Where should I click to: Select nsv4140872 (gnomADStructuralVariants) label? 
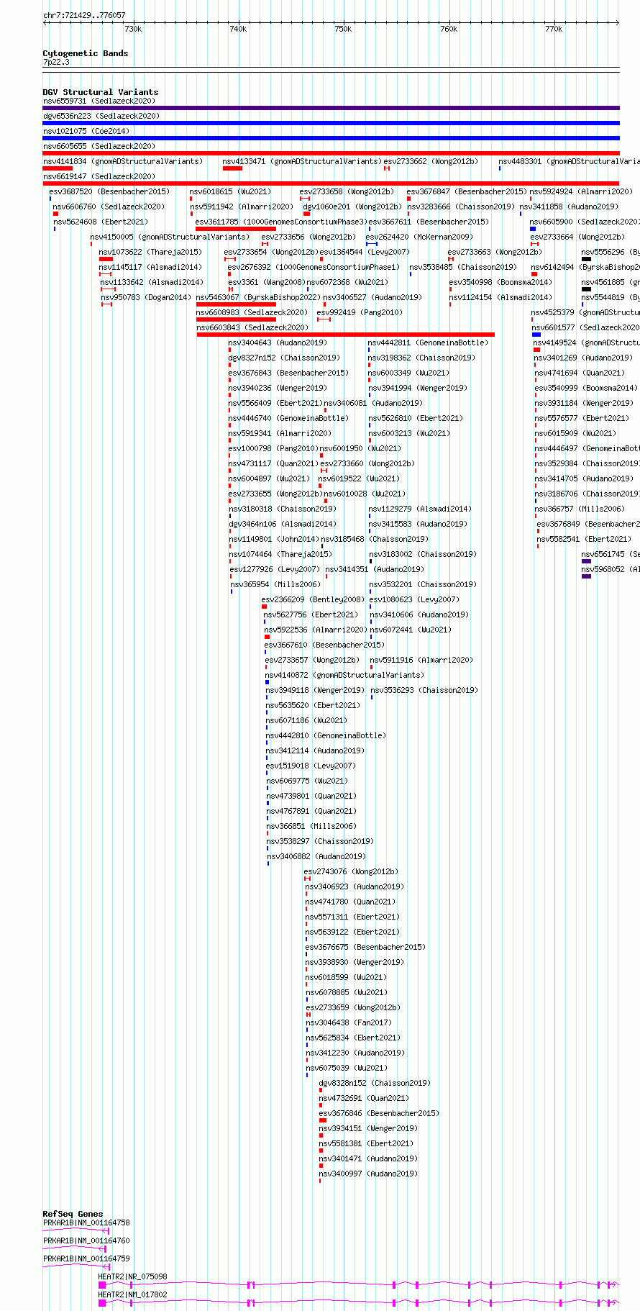[344, 675]
